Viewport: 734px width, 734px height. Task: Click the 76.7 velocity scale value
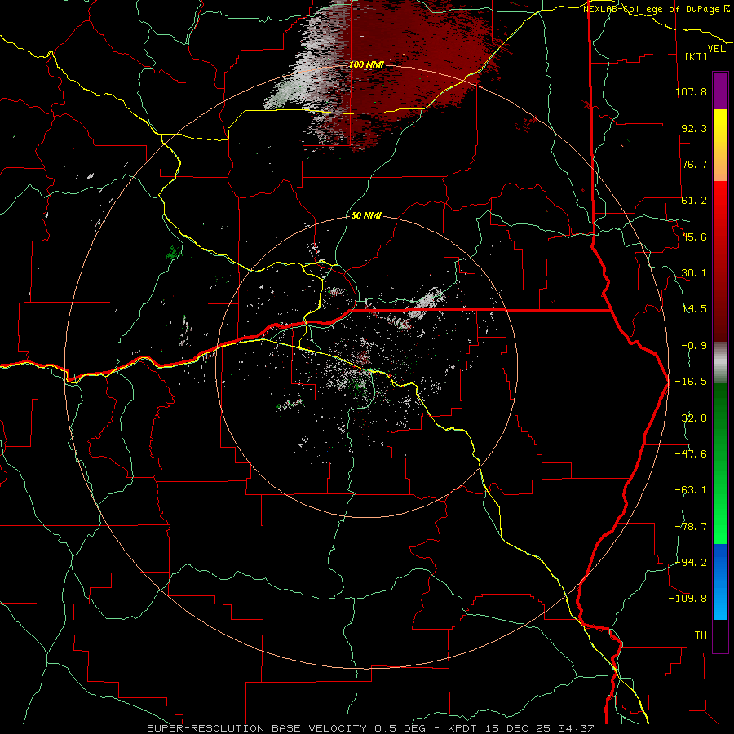[x=694, y=164]
